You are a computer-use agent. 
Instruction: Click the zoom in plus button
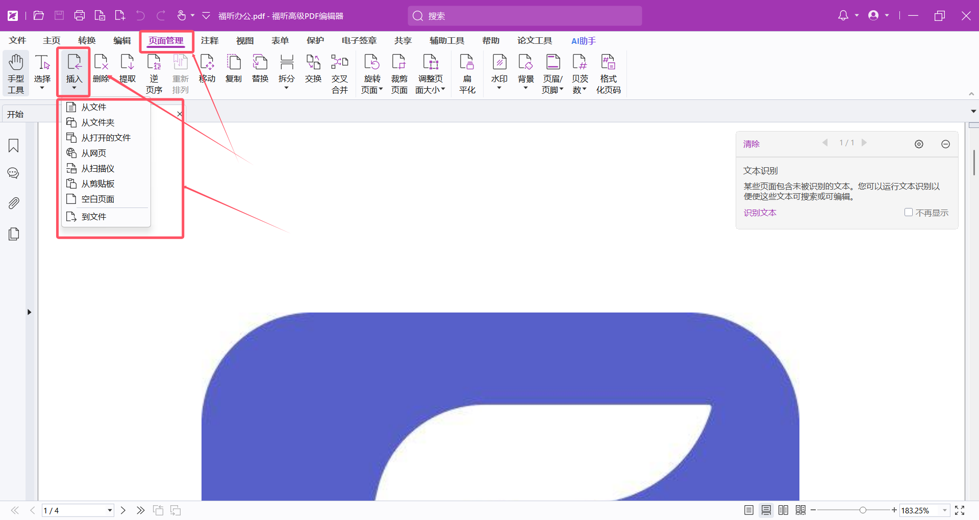[x=894, y=510]
